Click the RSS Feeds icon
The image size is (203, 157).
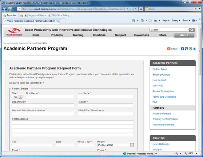tap(142, 21)
